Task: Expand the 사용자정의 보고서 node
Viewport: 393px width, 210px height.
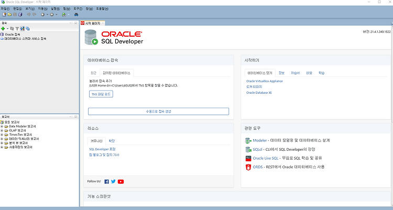Action: point(2,147)
